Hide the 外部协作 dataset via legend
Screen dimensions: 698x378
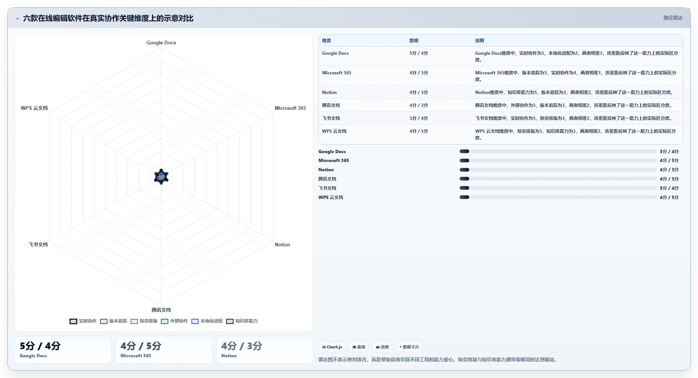point(164,321)
